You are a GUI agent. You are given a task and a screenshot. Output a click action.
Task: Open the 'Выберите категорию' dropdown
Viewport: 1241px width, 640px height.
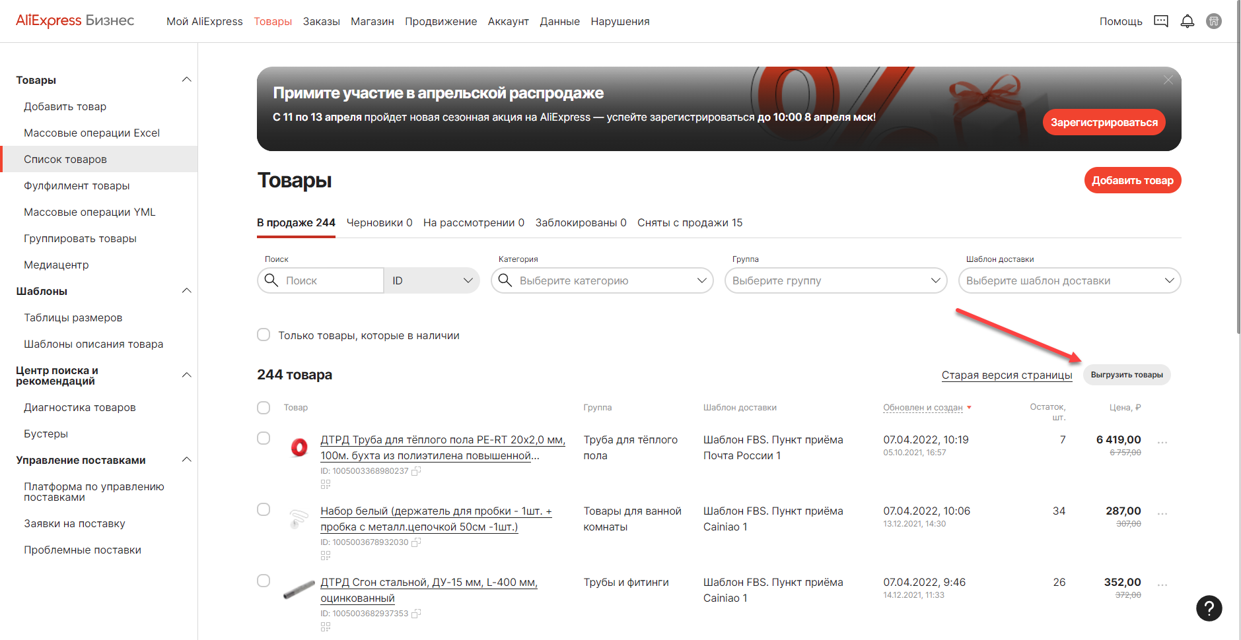point(602,280)
